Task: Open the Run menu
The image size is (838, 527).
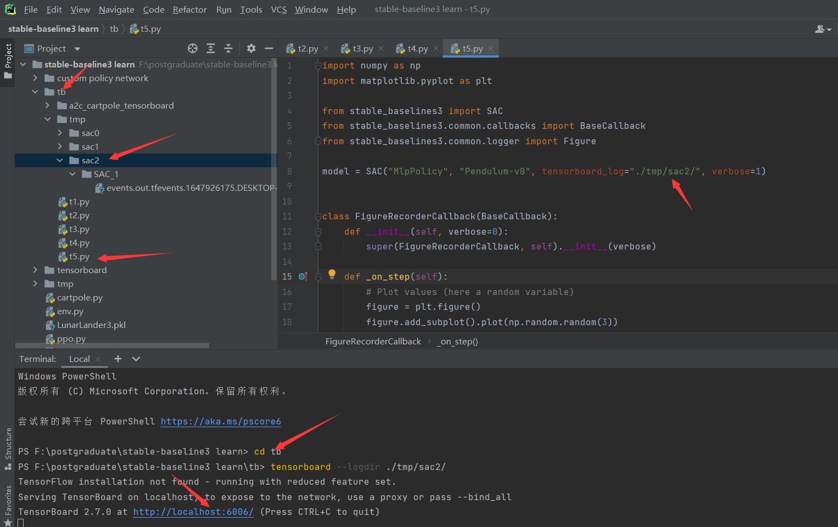Action: pos(223,9)
